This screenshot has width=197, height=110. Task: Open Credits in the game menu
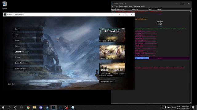point(28,57)
